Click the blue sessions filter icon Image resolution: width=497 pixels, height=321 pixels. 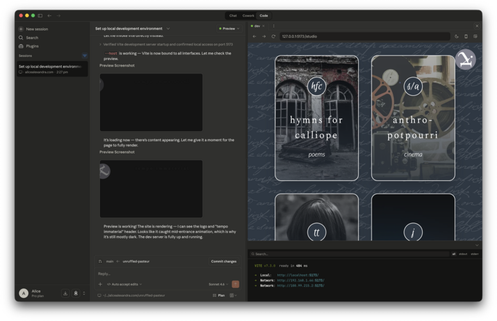(x=85, y=56)
